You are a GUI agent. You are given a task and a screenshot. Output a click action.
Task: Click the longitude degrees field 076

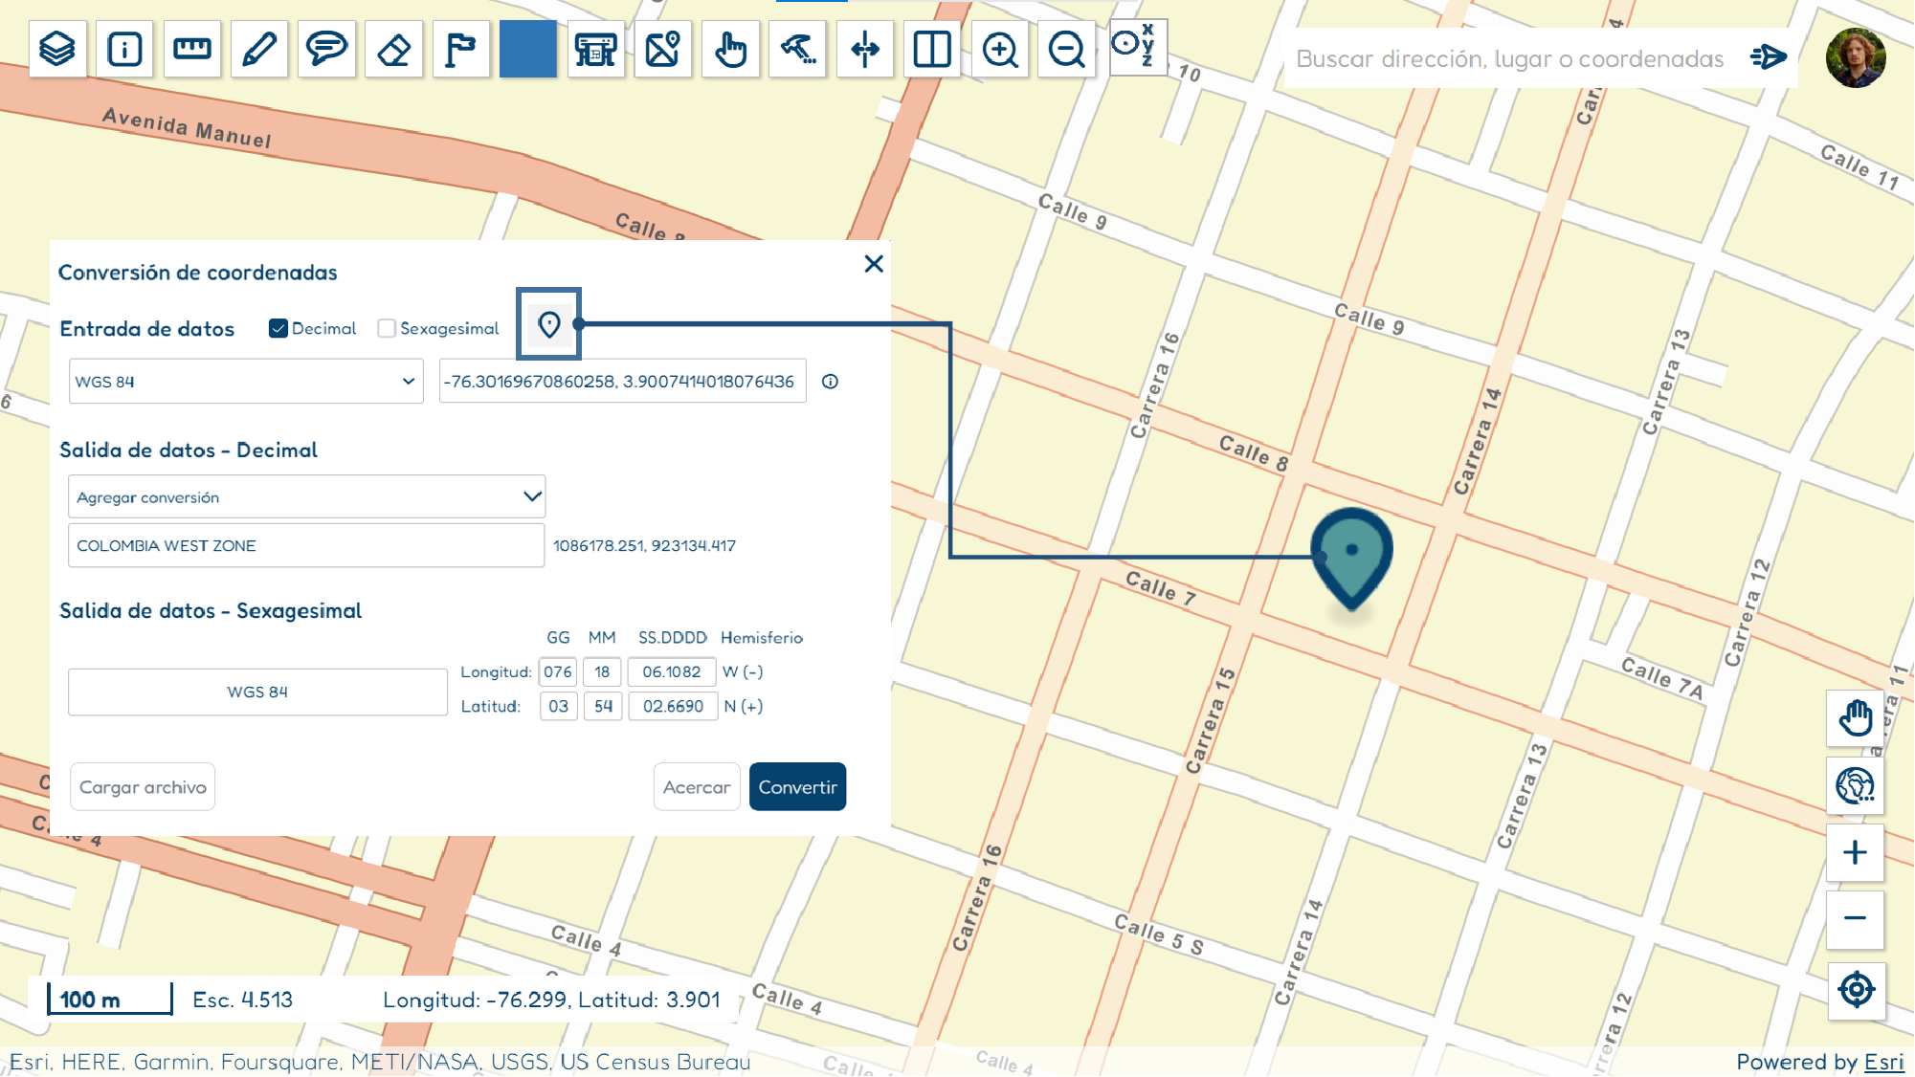point(558,671)
